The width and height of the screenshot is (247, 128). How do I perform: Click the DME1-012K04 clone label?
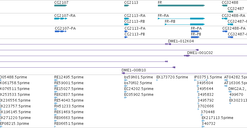click(181, 41)
